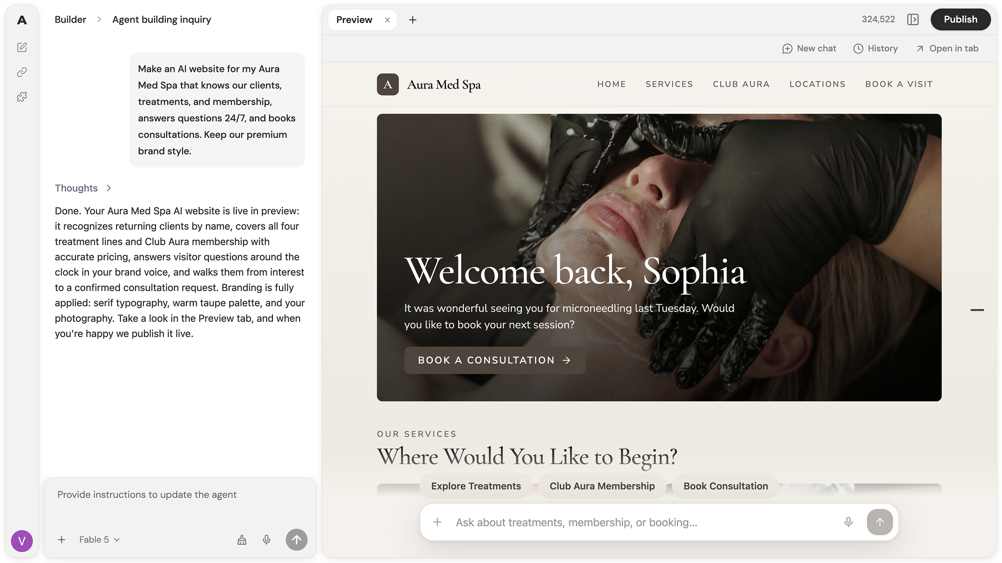The image size is (1002, 563).
Task: Click the preview scrollbar handle
Action: (977, 310)
